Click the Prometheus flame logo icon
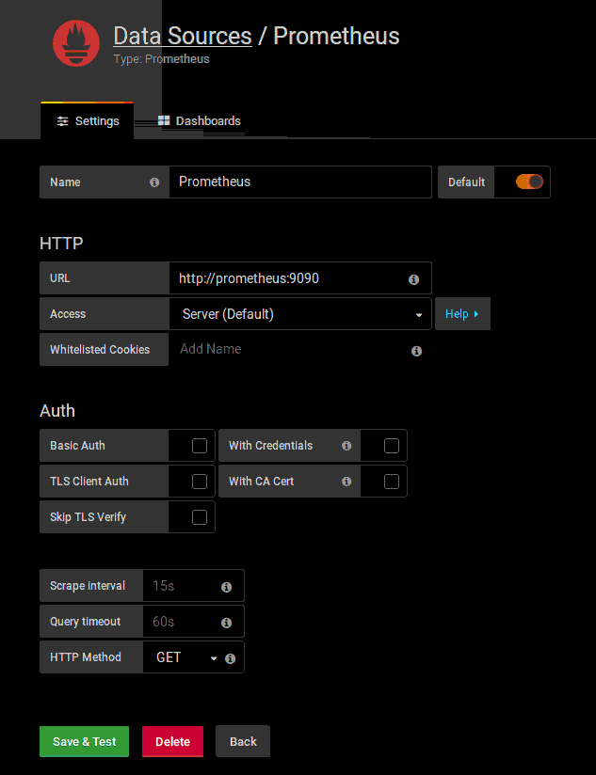596x775 pixels. tap(76, 43)
